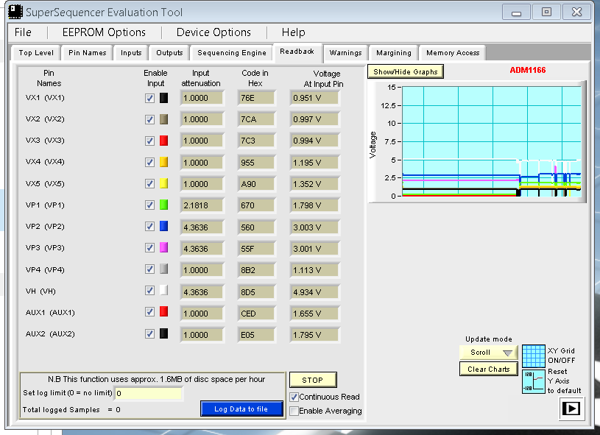Open the File menu
This screenshot has height=435, width=600.
click(23, 32)
